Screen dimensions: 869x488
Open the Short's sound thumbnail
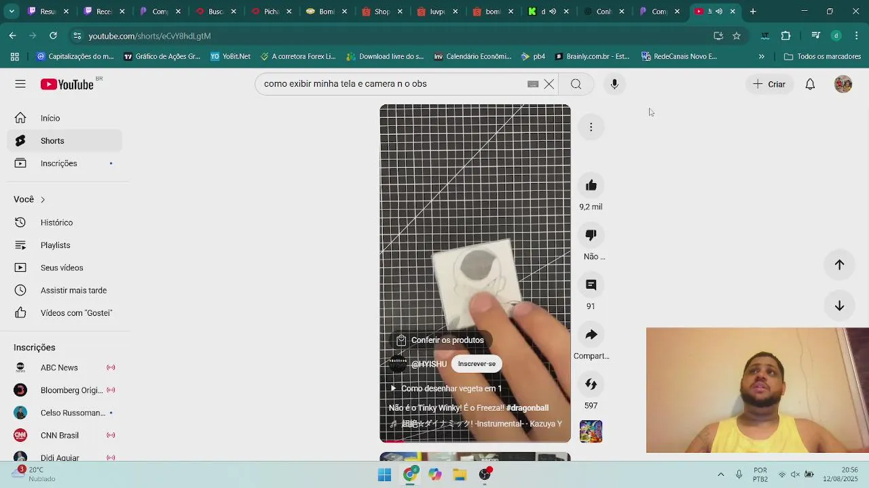pos(591,432)
